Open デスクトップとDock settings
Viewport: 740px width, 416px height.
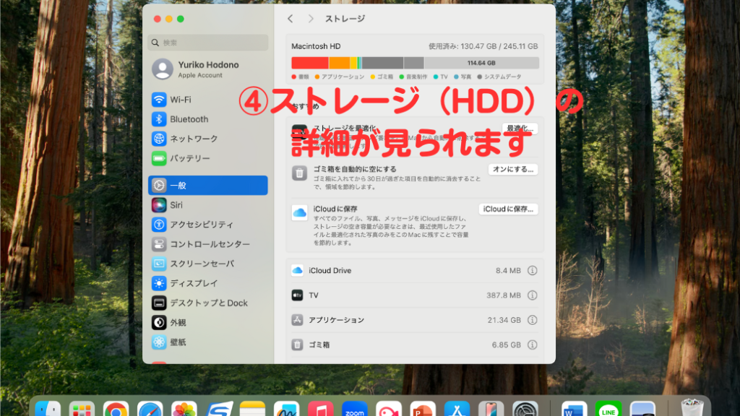(x=208, y=303)
